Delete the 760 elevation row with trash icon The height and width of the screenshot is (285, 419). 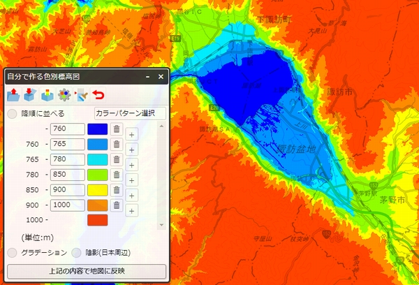(117, 129)
